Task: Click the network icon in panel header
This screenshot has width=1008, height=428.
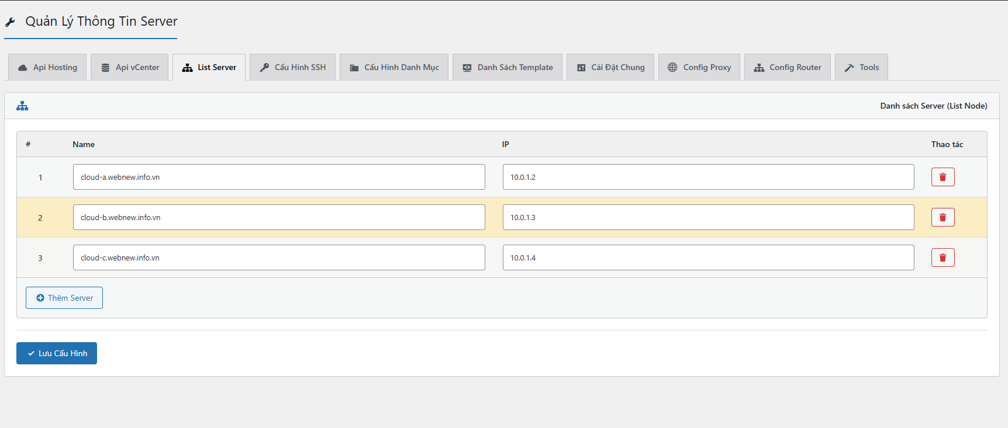Action: click(22, 106)
